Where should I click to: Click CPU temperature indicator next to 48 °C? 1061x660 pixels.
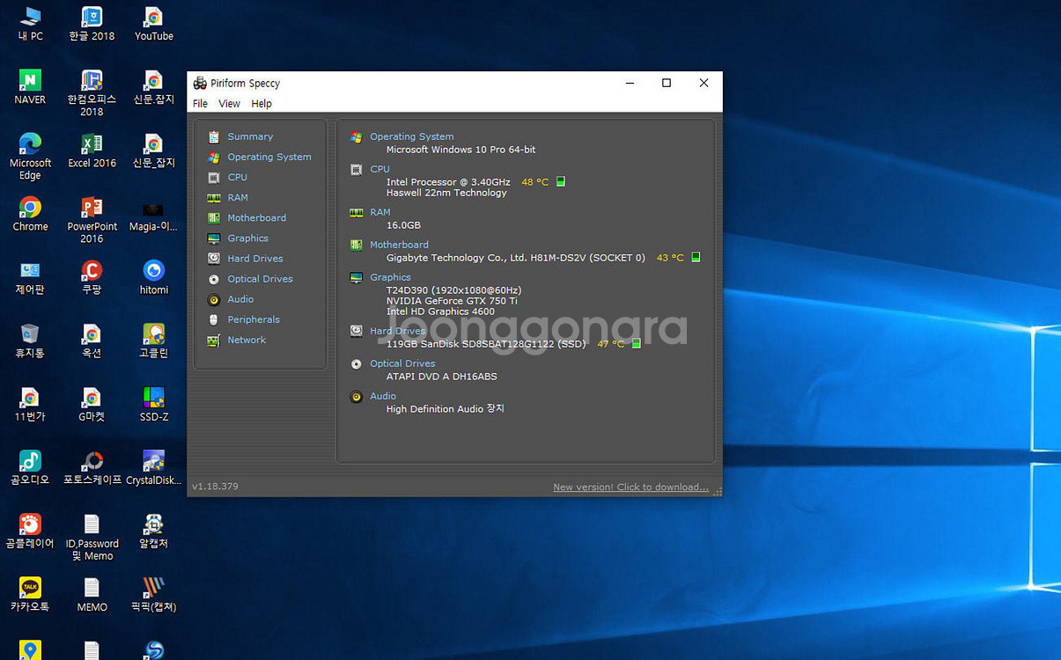pos(561,182)
